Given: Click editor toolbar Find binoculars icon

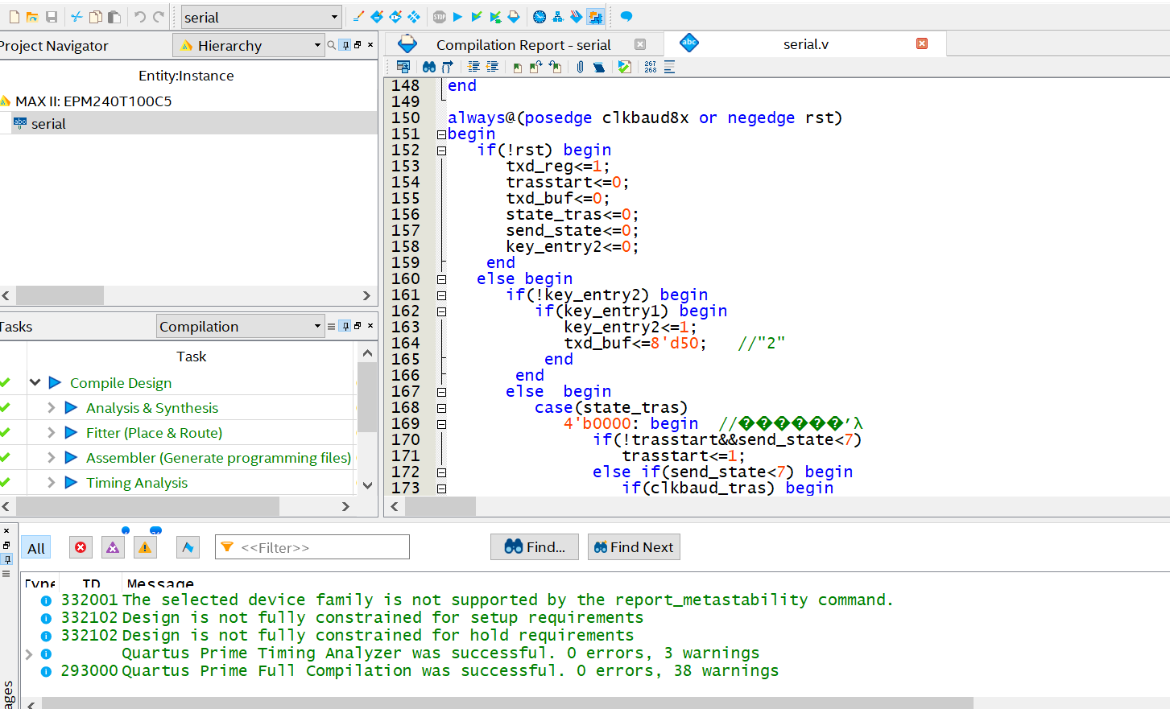Looking at the screenshot, I should coord(429,67).
